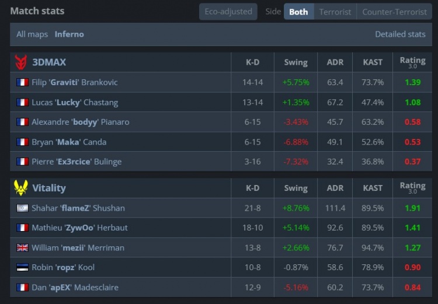Select the Both sides option
Image resolution: width=438 pixels, height=304 pixels.
(x=298, y=12)
